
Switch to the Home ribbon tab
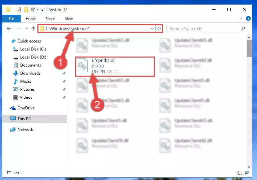tap(31, 19)
